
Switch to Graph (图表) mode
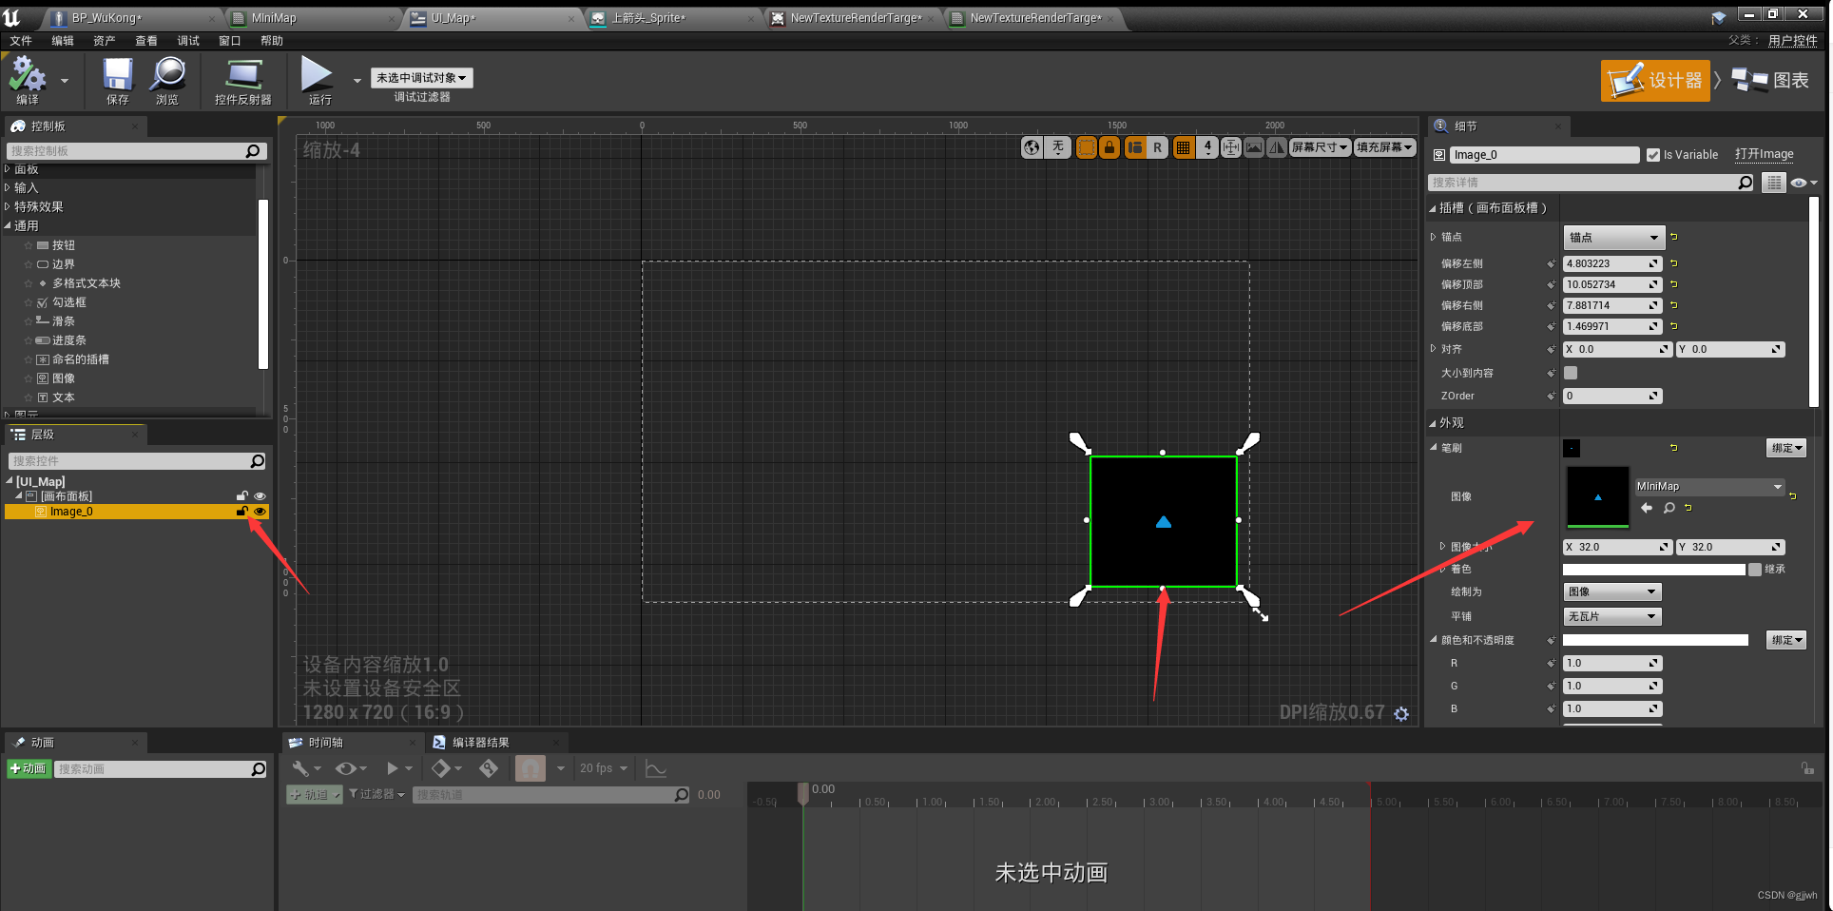click(x=1770, y=81)
